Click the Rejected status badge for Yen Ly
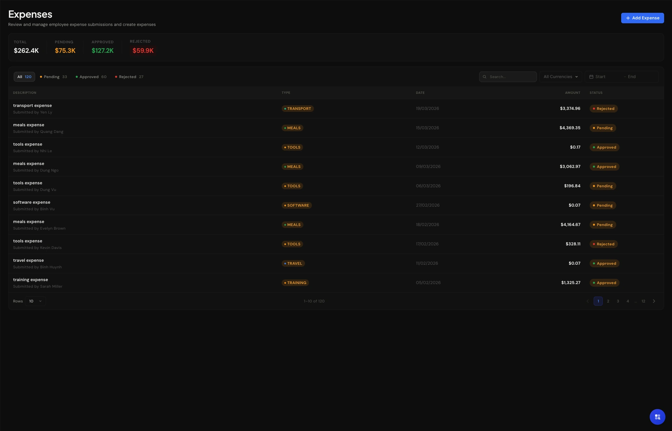This screenshot has height=431, width=672. click(x=603, y=109)
